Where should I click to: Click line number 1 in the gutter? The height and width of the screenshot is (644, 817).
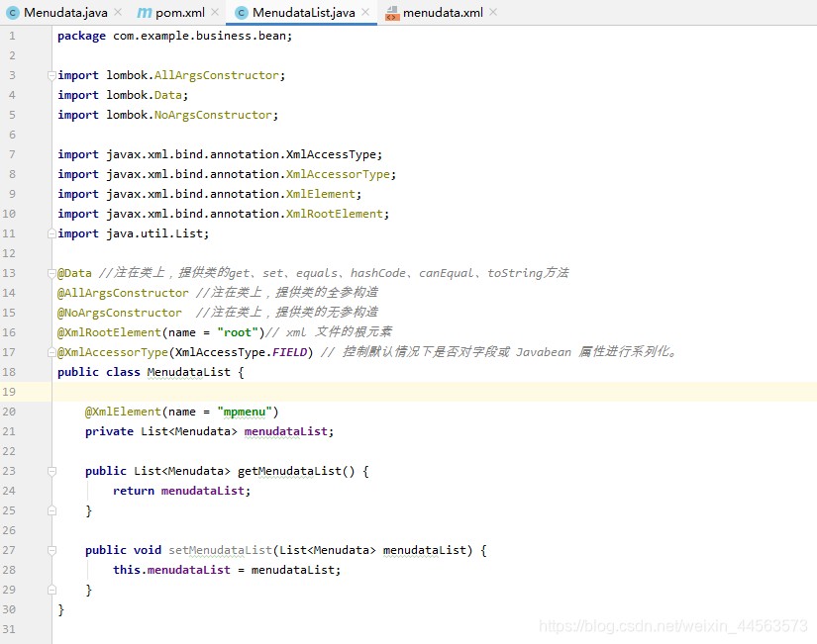click(x=12, y=36)
